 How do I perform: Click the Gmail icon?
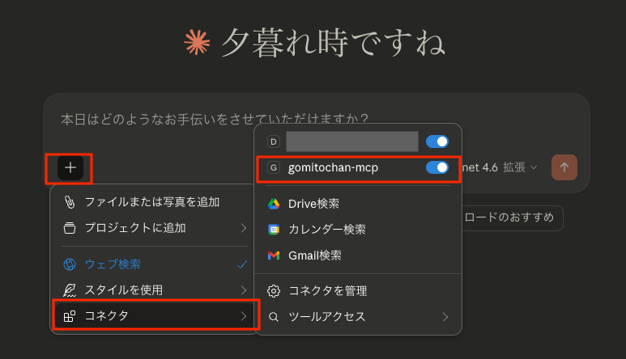[x=274, y=256]
